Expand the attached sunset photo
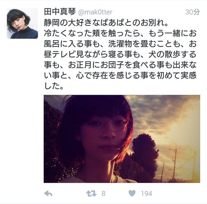The height and width of the screenshot is (204, 207). 122,139
